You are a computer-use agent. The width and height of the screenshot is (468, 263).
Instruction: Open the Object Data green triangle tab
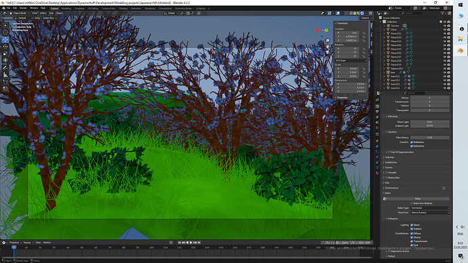coord(377,167)
